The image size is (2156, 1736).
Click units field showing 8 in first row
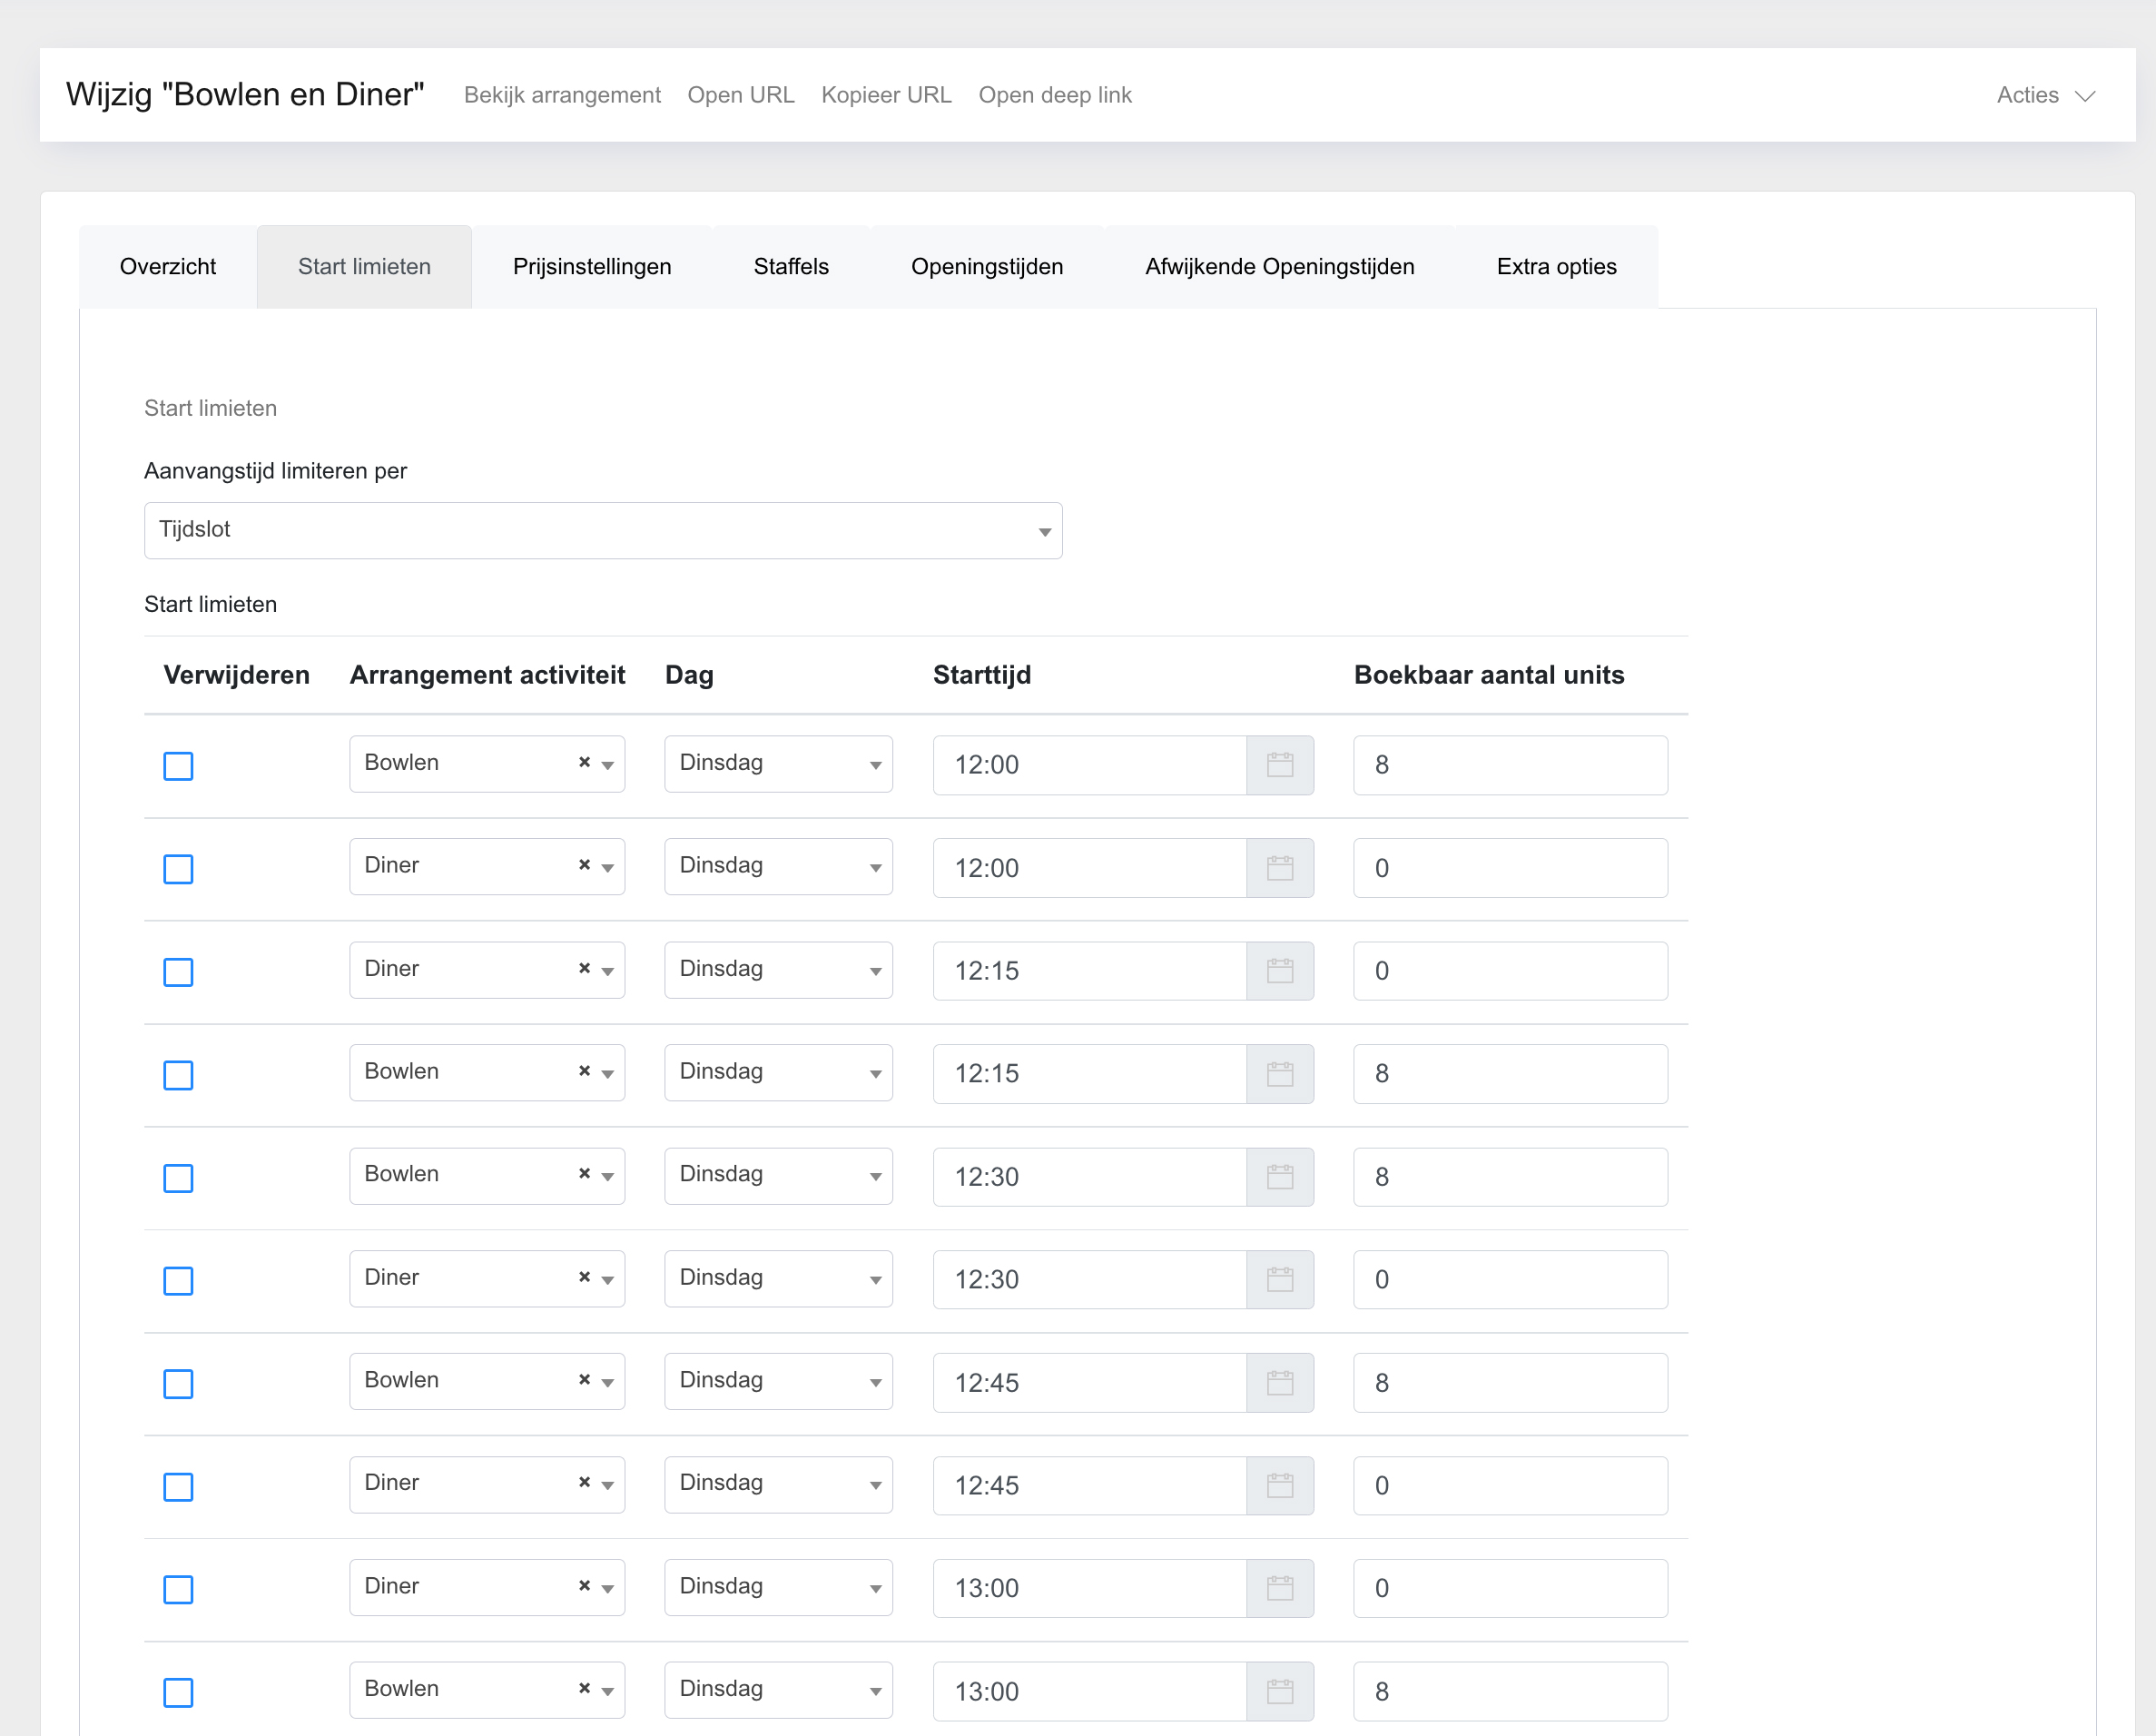[1509, 765]
